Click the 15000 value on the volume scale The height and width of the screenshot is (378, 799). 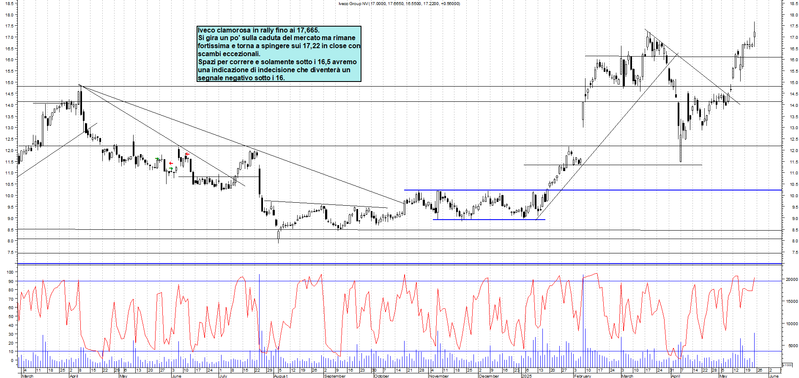[x=792, y=302]
